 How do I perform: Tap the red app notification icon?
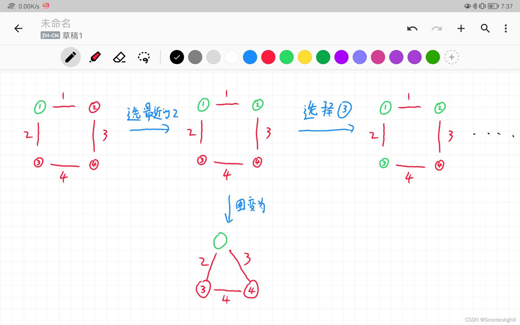pyautogui.click(x=46, y=6)
